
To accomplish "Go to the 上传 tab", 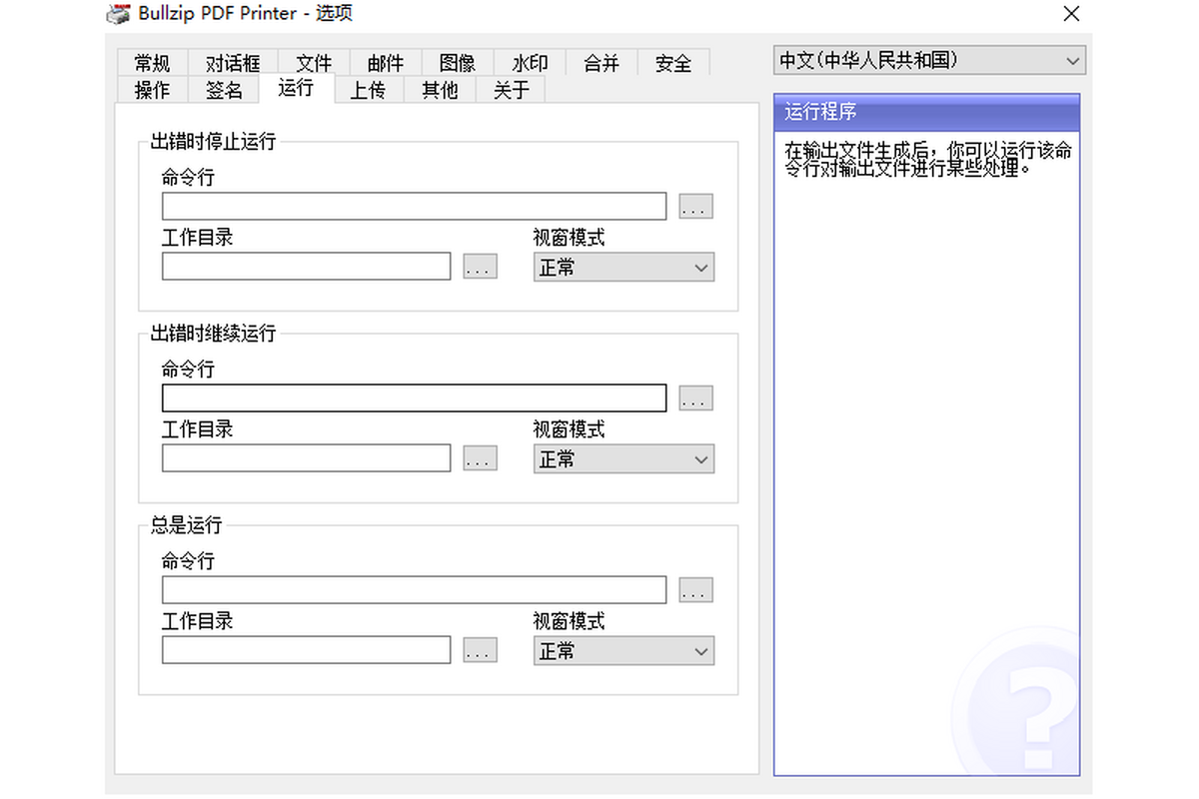I will [368, 90].
